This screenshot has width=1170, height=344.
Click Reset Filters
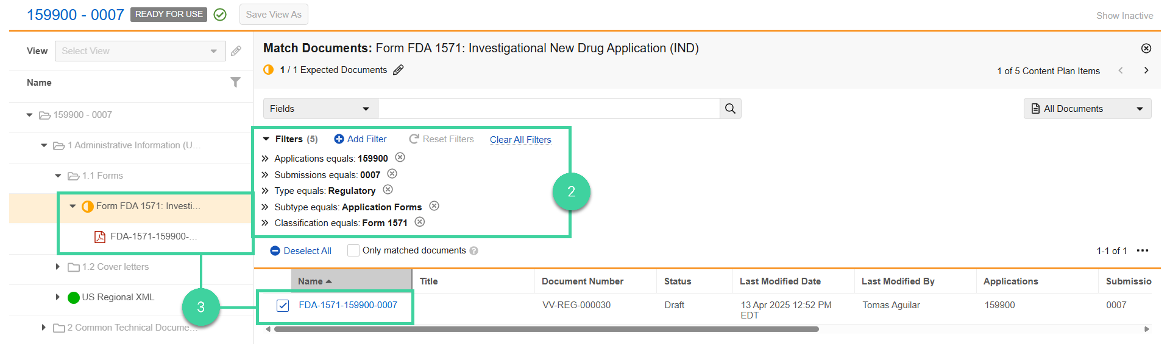coord(441,139)
